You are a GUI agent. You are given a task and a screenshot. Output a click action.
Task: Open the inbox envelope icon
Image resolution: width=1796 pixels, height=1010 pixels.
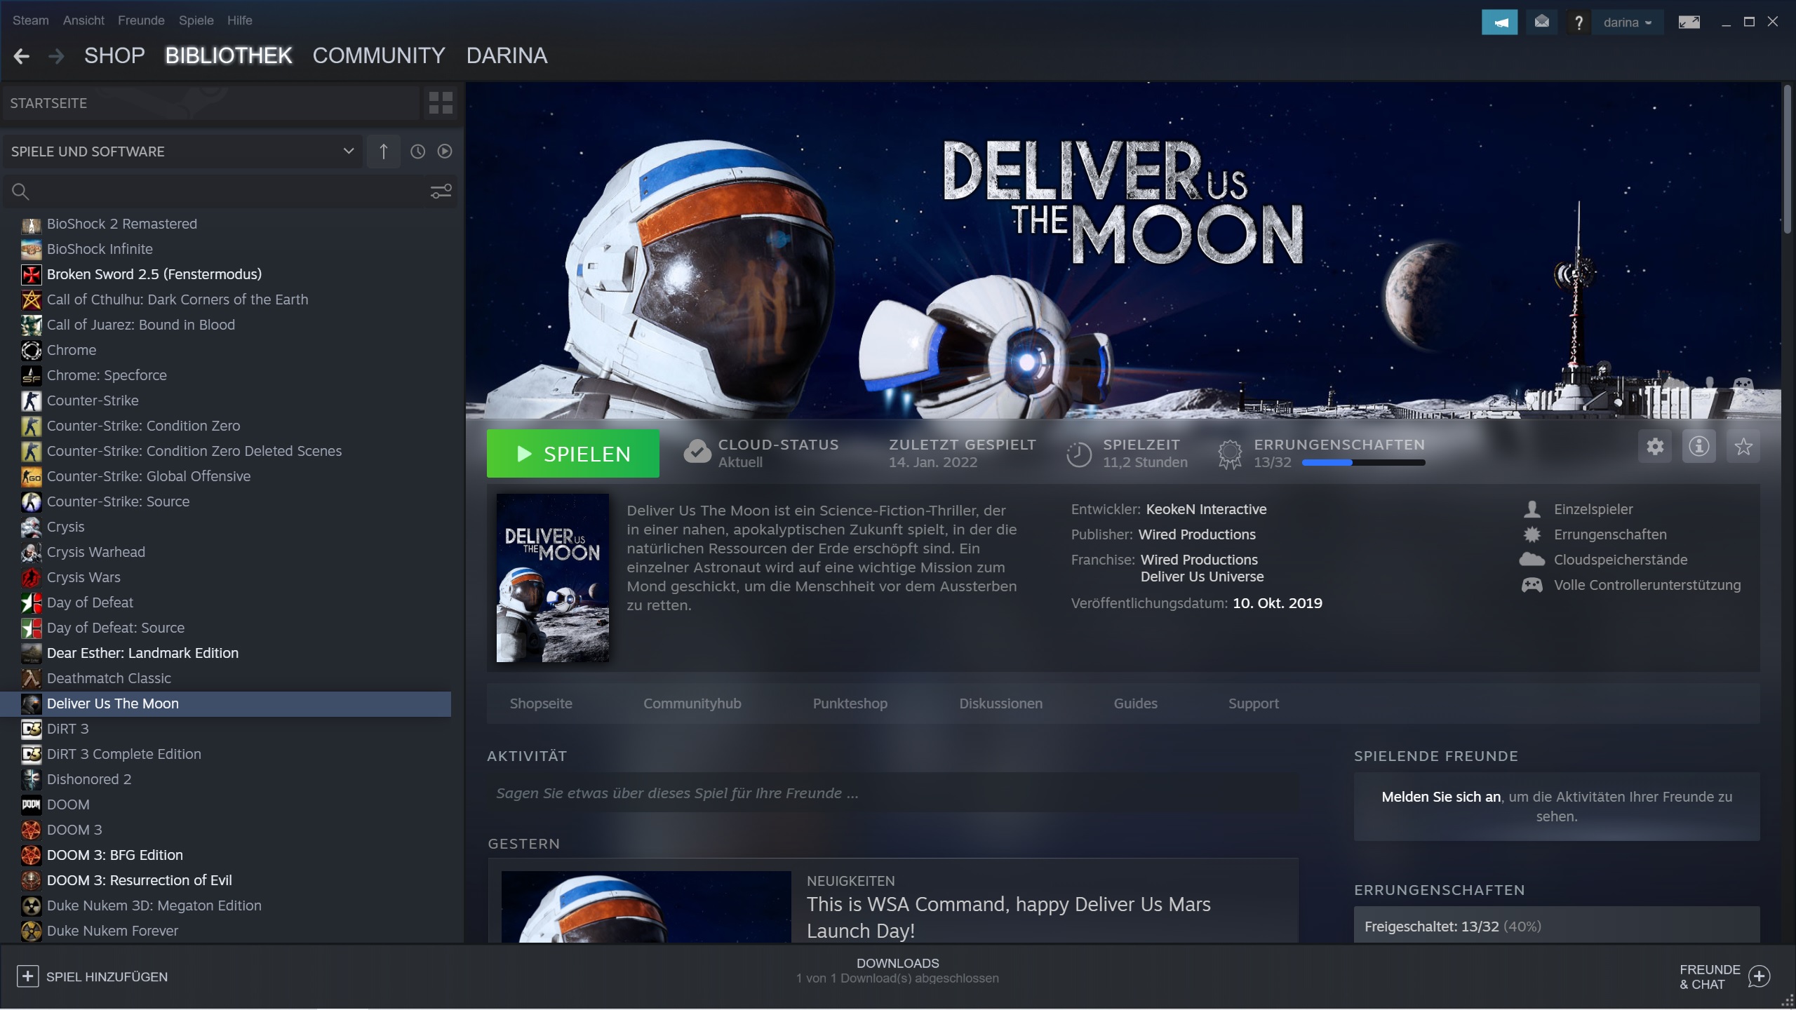(1541, 22)
